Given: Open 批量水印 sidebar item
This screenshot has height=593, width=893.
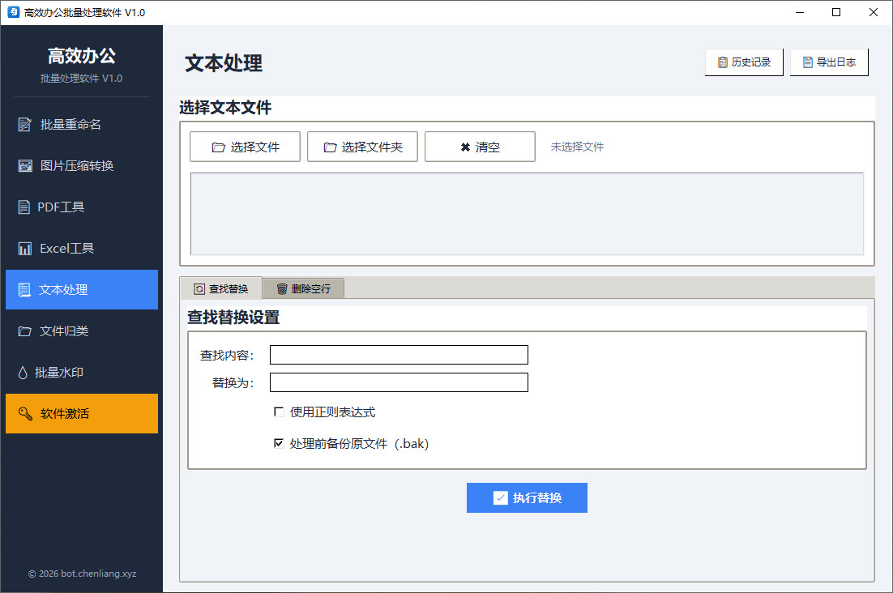Looking at the screenshot, I should point(82,372).
